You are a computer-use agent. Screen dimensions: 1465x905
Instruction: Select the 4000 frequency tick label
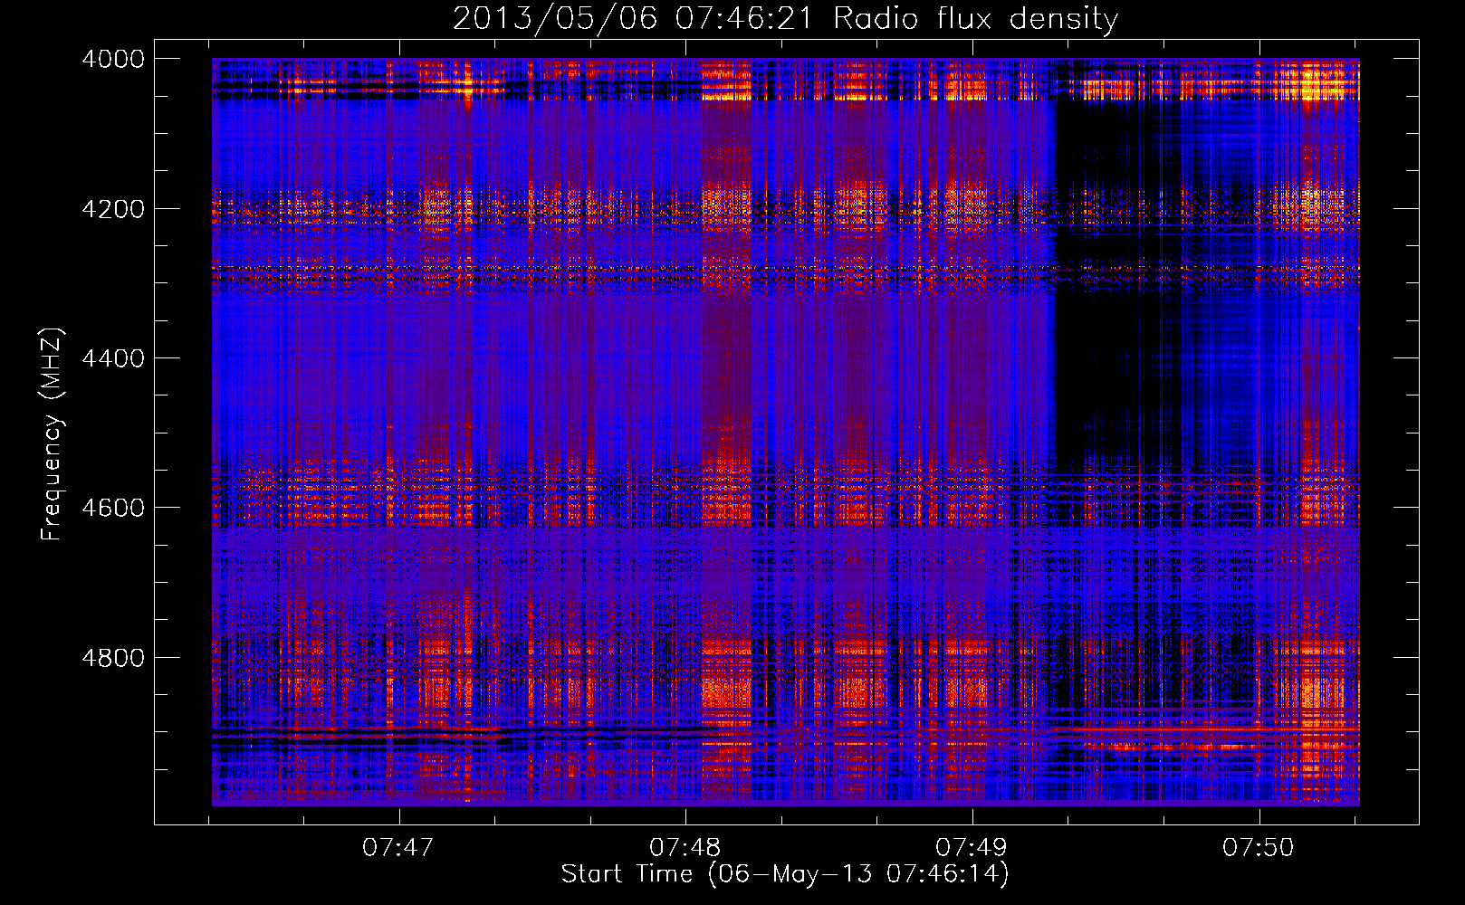click(x=113, y=59)
